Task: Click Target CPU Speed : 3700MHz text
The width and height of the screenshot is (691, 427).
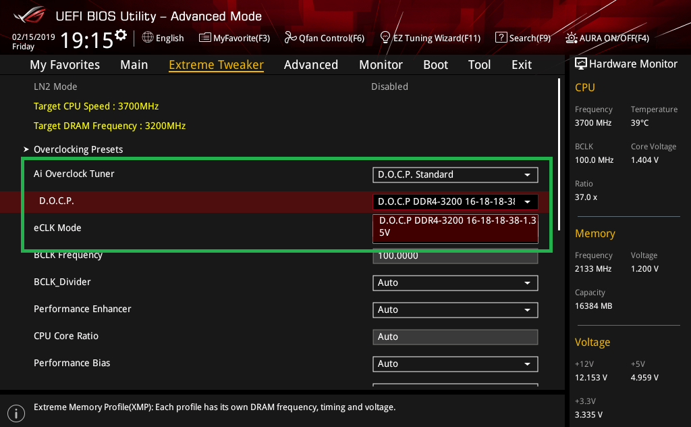Action: 96,106
